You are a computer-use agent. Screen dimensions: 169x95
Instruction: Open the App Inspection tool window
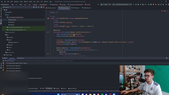point(73,89)
